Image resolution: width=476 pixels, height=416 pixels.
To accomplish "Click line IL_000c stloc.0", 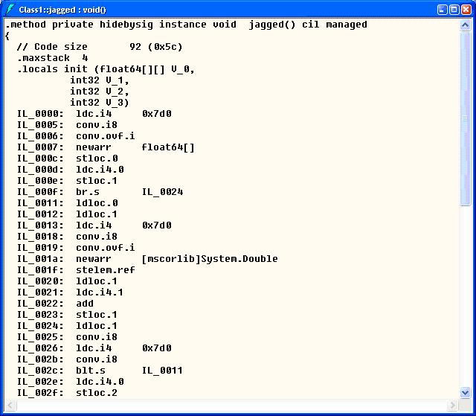I will tap(68, 159).
